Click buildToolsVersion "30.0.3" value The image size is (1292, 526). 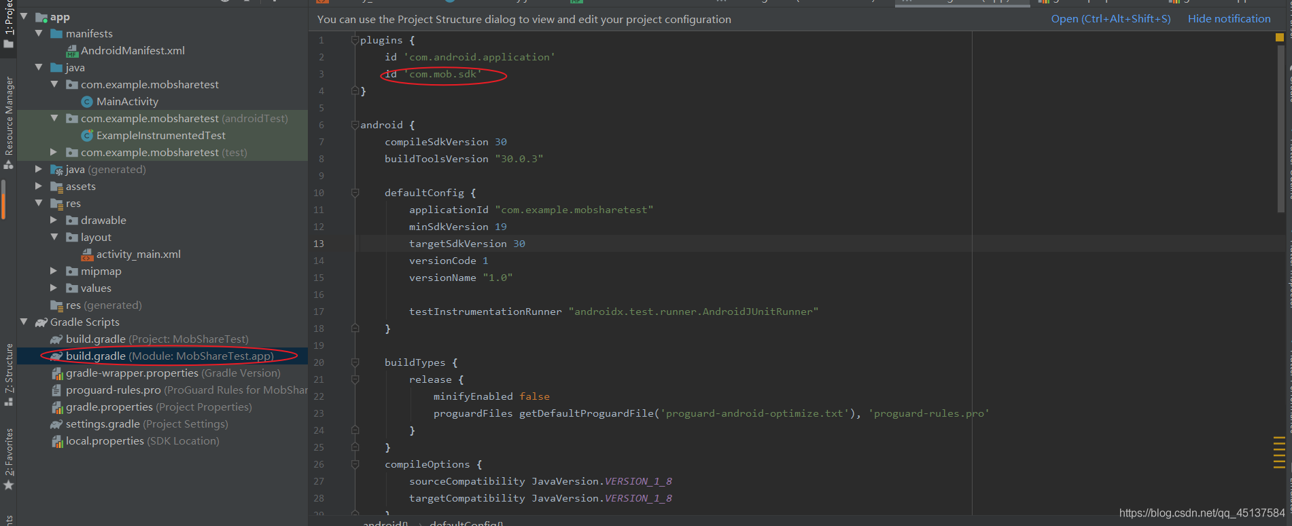pyautogui.click(x=519, y=159)
